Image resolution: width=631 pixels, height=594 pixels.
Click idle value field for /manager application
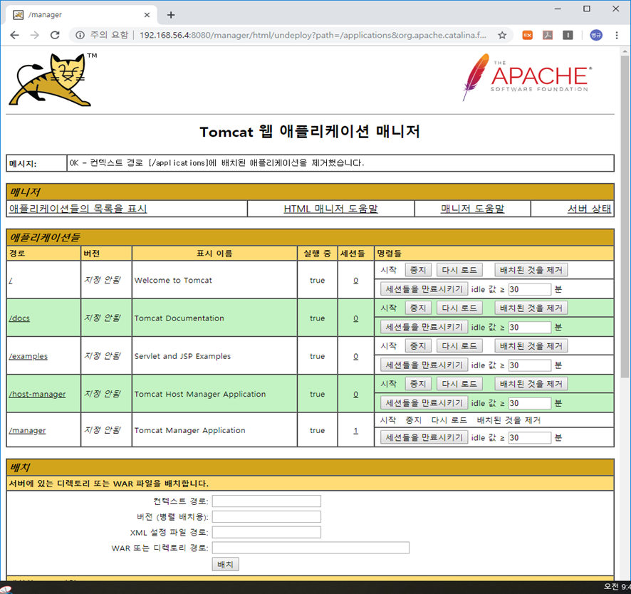pos(530,437)
